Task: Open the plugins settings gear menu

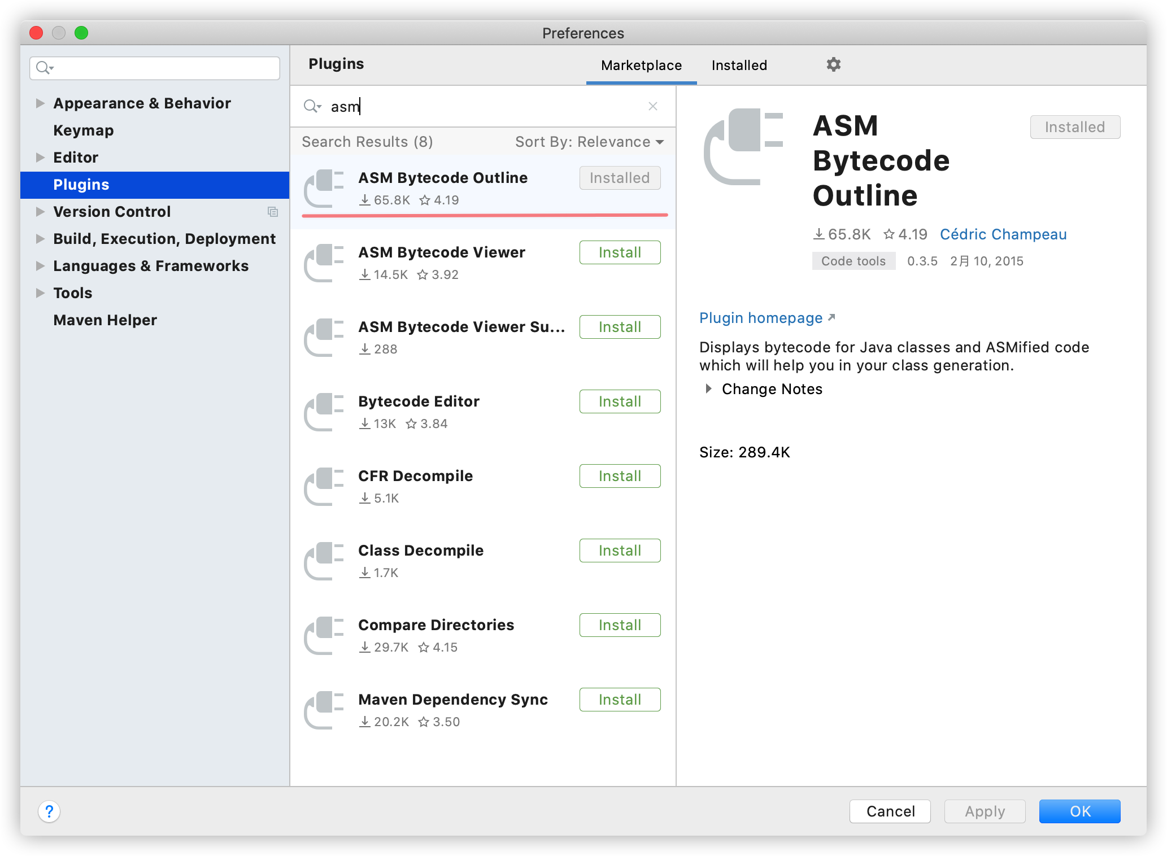Action: click(x=833, y=64)
